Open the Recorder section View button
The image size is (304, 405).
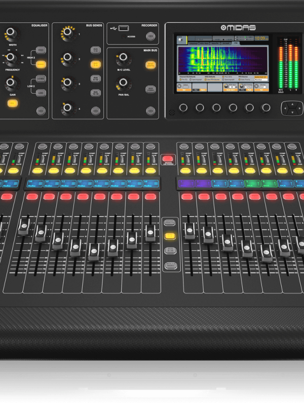coord(150,36)
